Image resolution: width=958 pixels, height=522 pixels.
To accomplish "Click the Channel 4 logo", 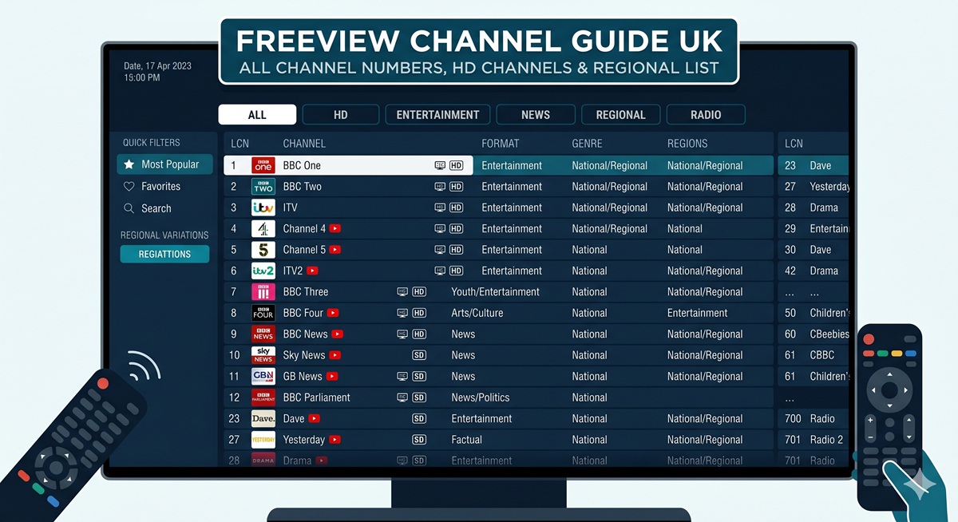I will pos(263,229).
